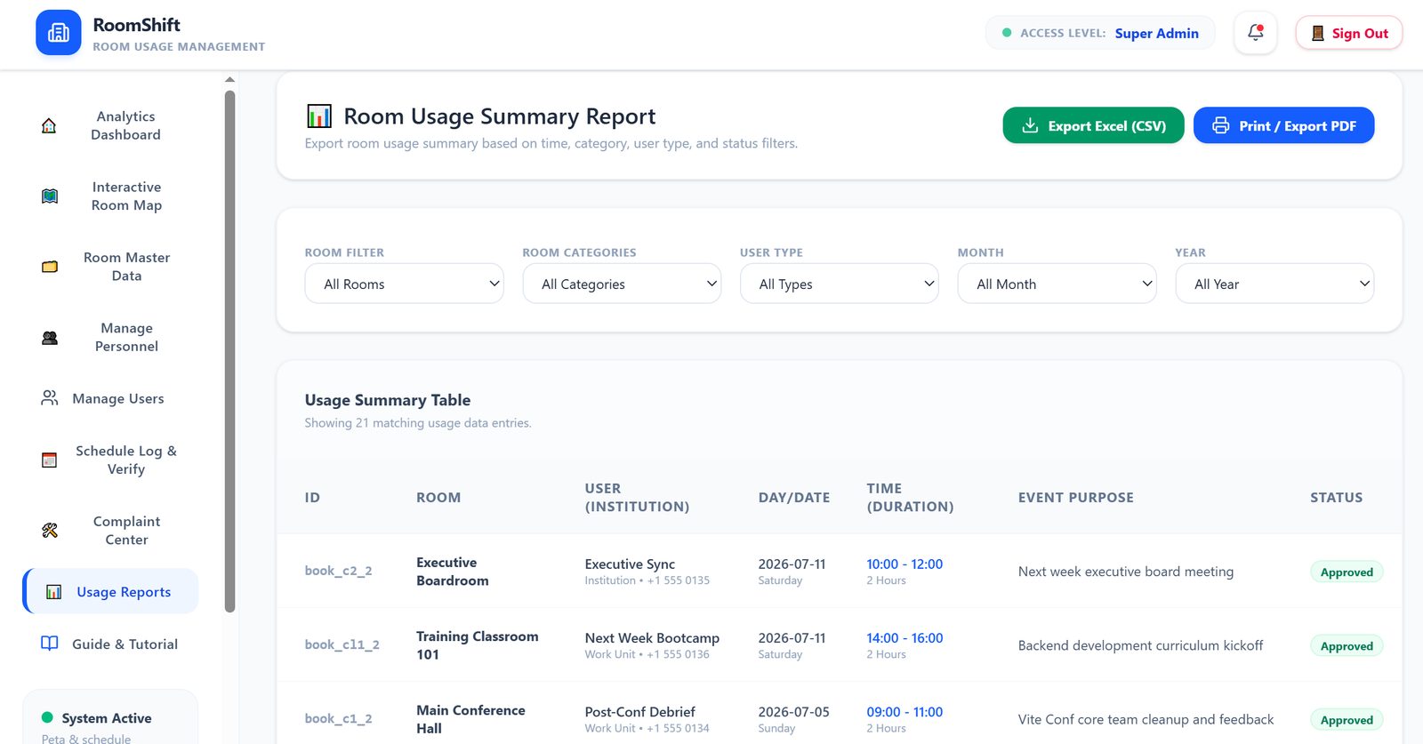Click the Manage Users icon
Viewport: 1423px width, 744px height.
pos(50,398)
